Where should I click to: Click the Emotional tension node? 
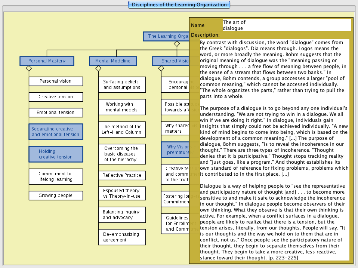[x=55, y=113]
